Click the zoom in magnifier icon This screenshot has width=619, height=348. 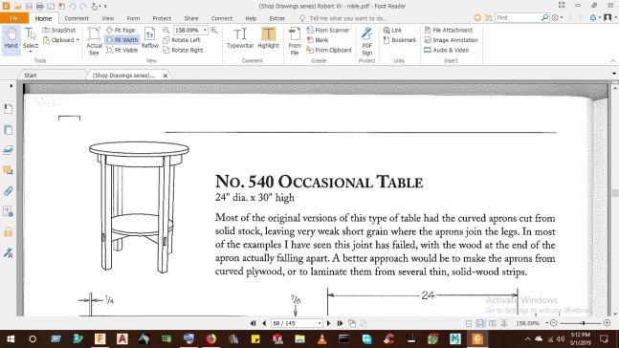(214, 30)
